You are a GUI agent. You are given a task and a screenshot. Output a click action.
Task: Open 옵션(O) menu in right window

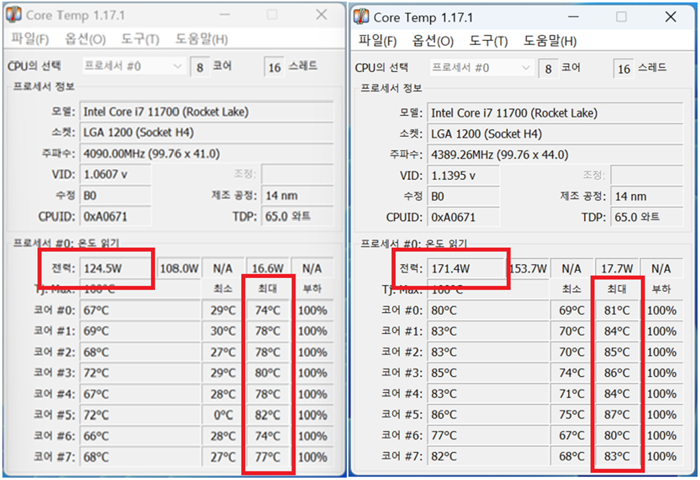coord(433,40)
